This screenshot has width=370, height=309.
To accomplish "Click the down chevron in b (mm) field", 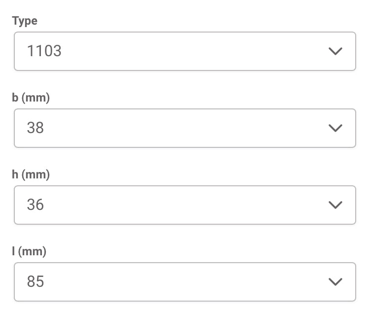I will [335, 128].
